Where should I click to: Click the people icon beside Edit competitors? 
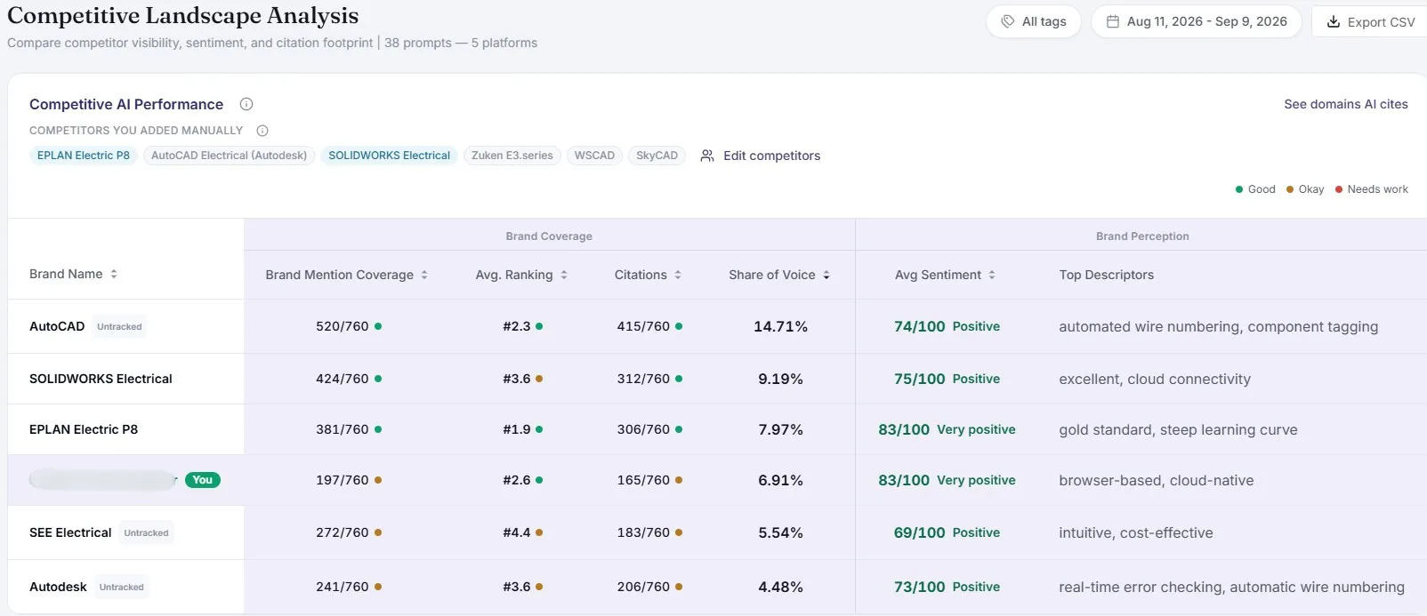pos(707,156)
